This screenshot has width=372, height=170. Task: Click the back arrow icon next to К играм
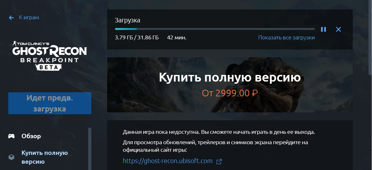tap(11, 18)
